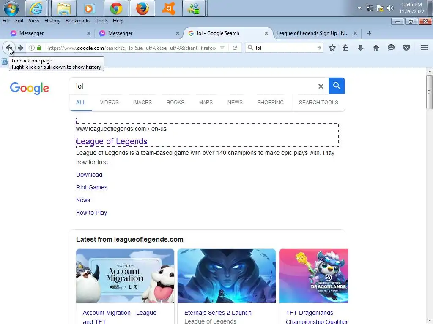The image size is (433, 324).
Task: Open the Messenger users icon on taskbar
Action: pyautogui.click(x=194, y=8)
